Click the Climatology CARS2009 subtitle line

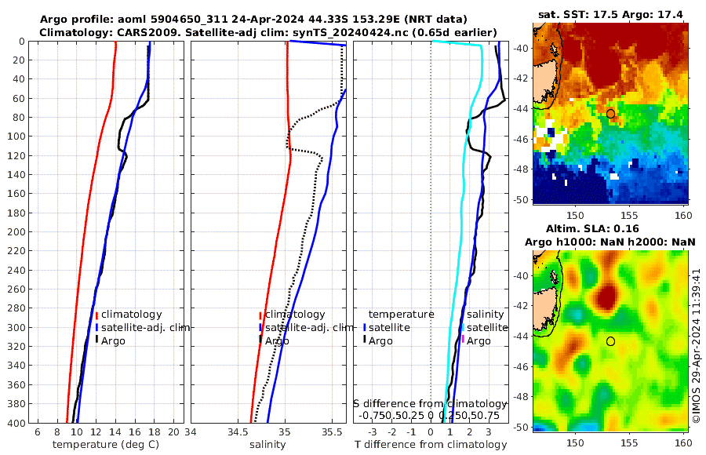(268, 32)
